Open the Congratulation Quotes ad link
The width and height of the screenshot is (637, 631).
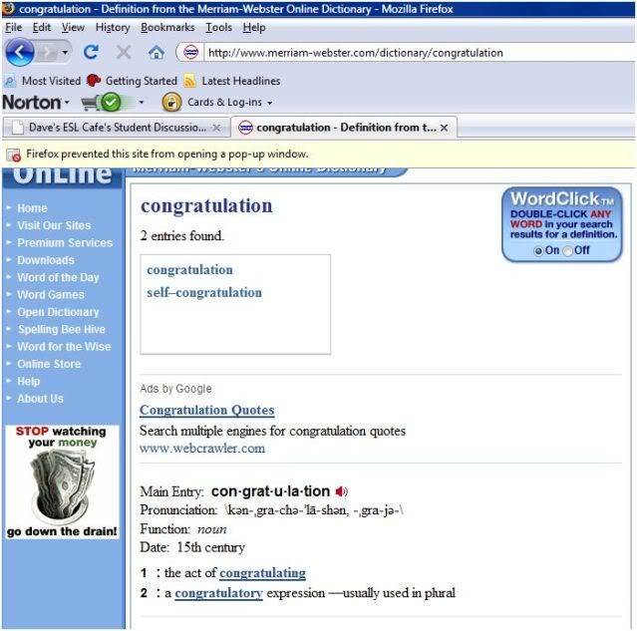pyautogui.click(x=207, y=410)
